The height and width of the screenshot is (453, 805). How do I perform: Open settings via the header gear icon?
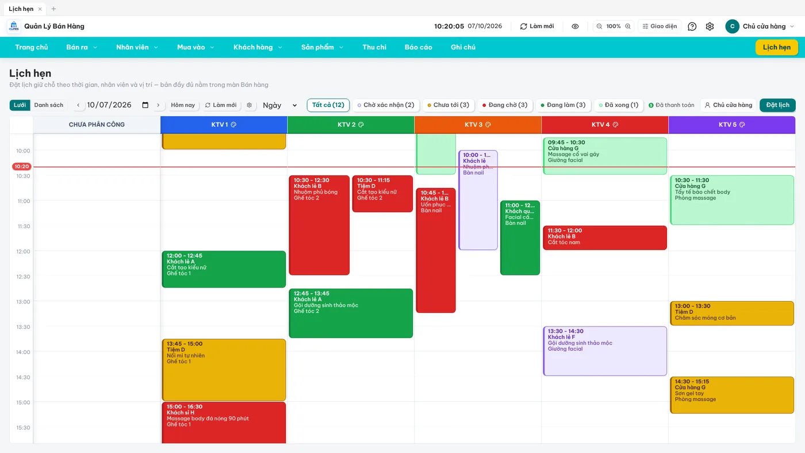710,26
